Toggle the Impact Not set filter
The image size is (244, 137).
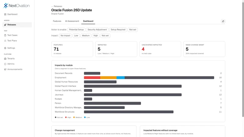click(105, 36)
